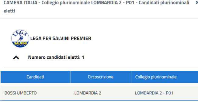
Task: Toggle the Numero candidati eletti: 1 label
Action: pos(56,57)
